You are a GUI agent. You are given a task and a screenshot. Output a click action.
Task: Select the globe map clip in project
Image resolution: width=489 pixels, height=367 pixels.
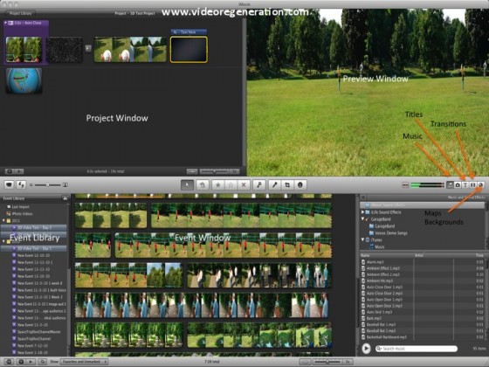coord(24,80)
